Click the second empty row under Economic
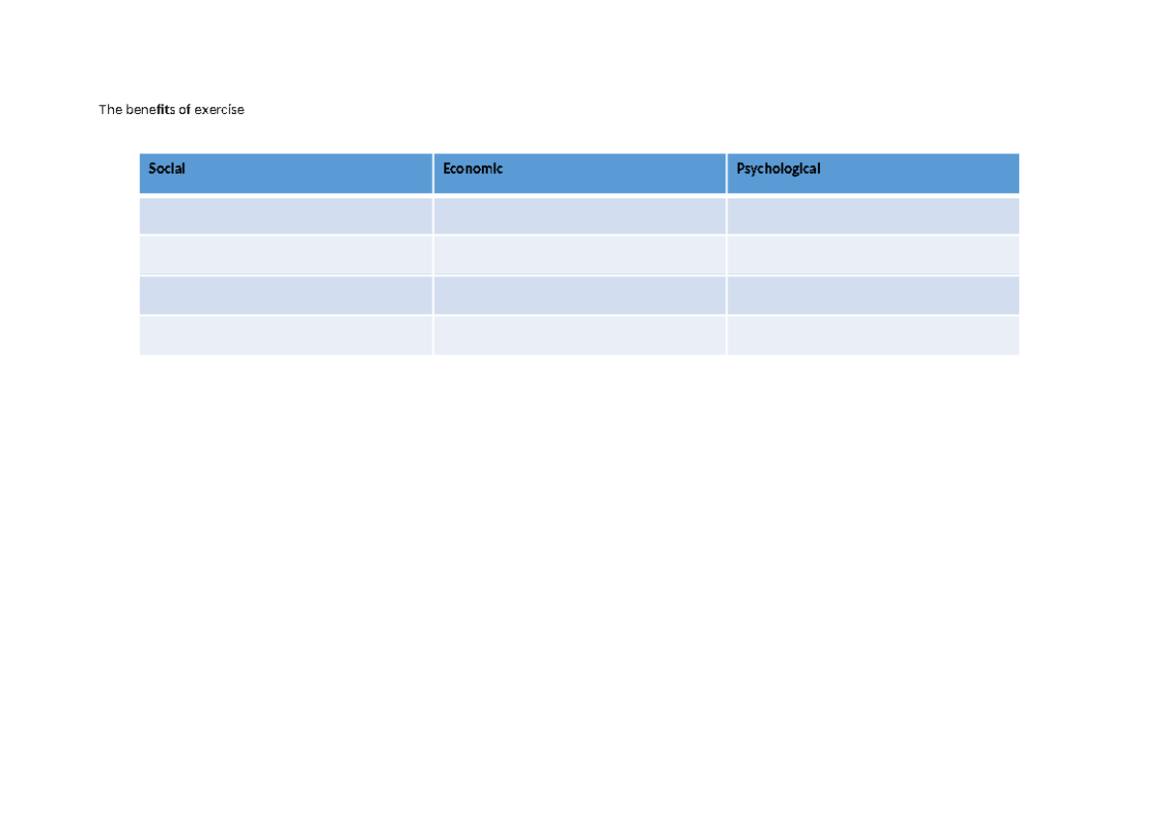 click(x=579, y=256)
